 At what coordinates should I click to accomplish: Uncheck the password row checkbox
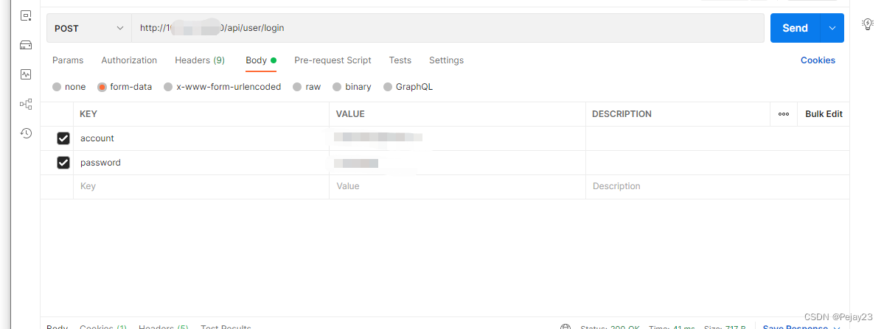(63, 163)
